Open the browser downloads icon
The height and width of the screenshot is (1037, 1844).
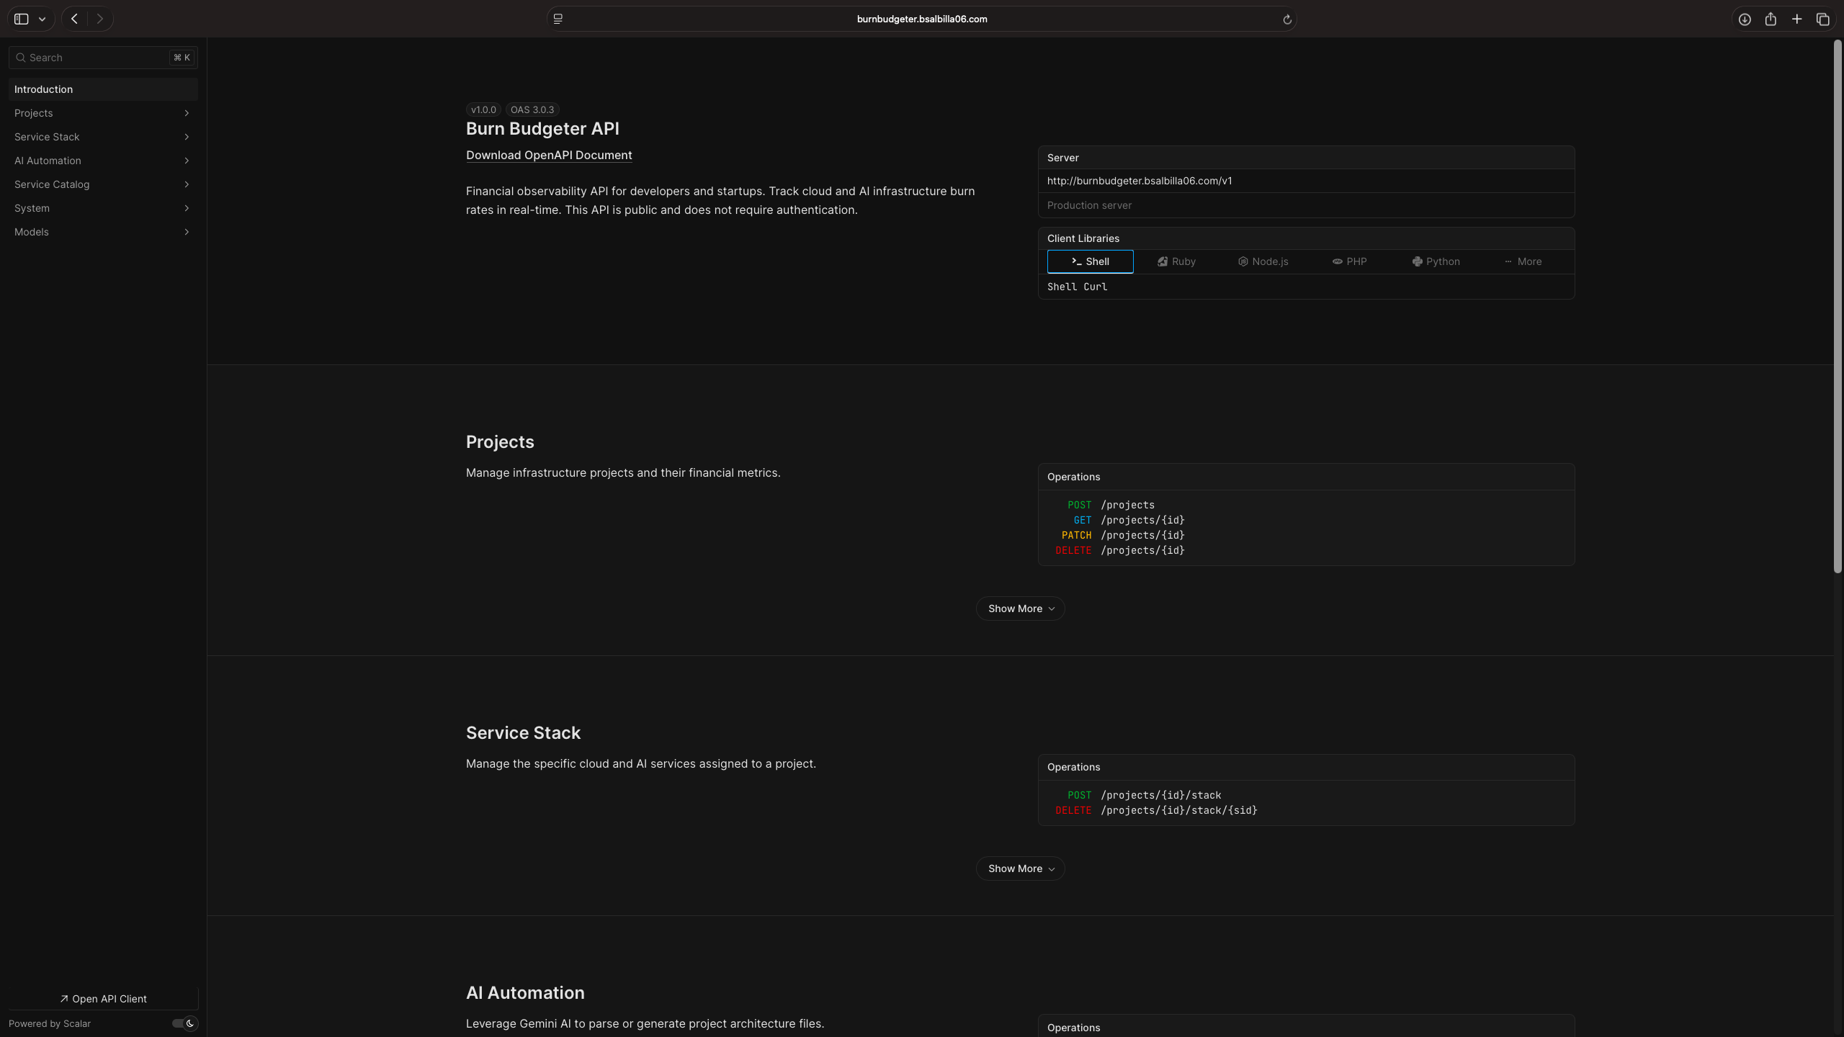(x=1745, y=19)
